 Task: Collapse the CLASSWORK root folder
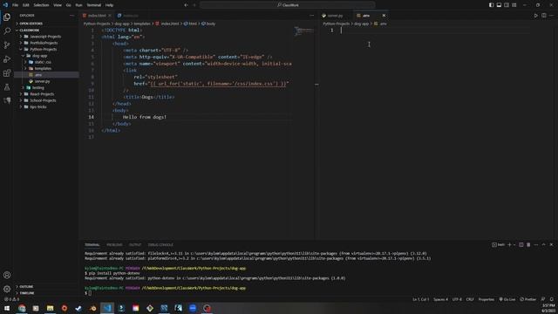point(29,31)
